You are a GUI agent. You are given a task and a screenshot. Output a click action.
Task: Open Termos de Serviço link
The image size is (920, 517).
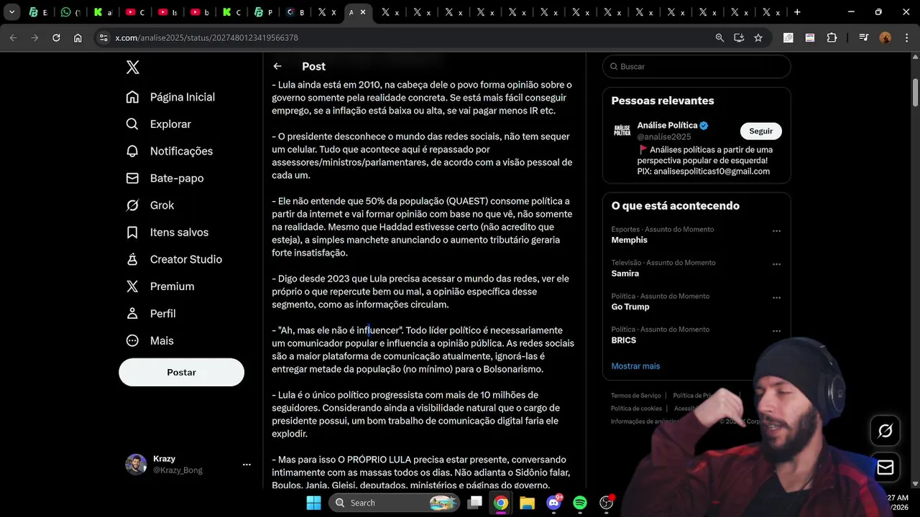636,396
